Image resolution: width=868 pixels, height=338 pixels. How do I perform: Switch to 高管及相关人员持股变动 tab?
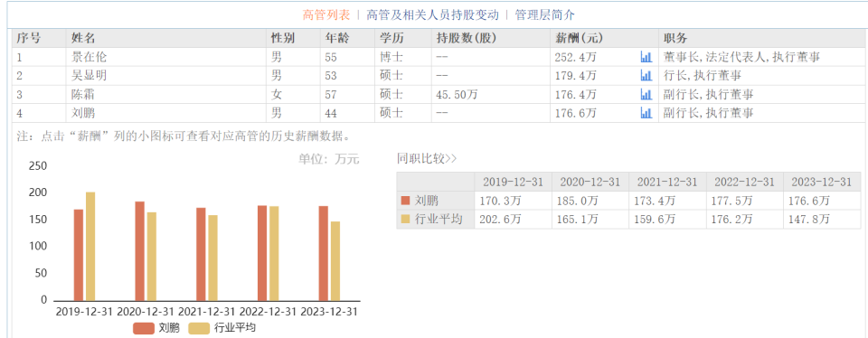tap(432, 15)
